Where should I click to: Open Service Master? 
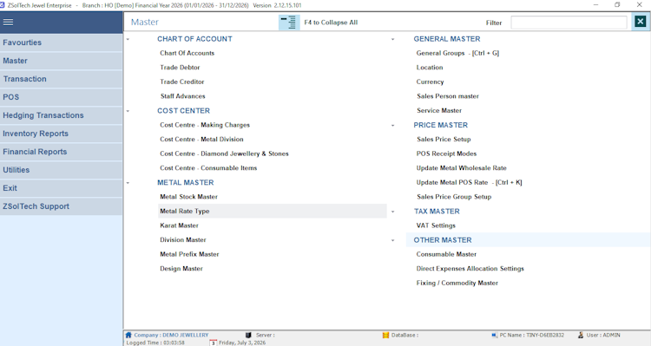439,110
